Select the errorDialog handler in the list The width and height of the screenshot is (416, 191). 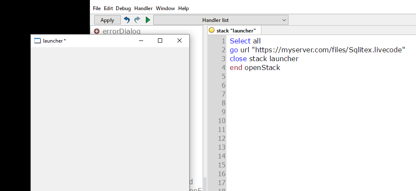[x=121, y=31]
